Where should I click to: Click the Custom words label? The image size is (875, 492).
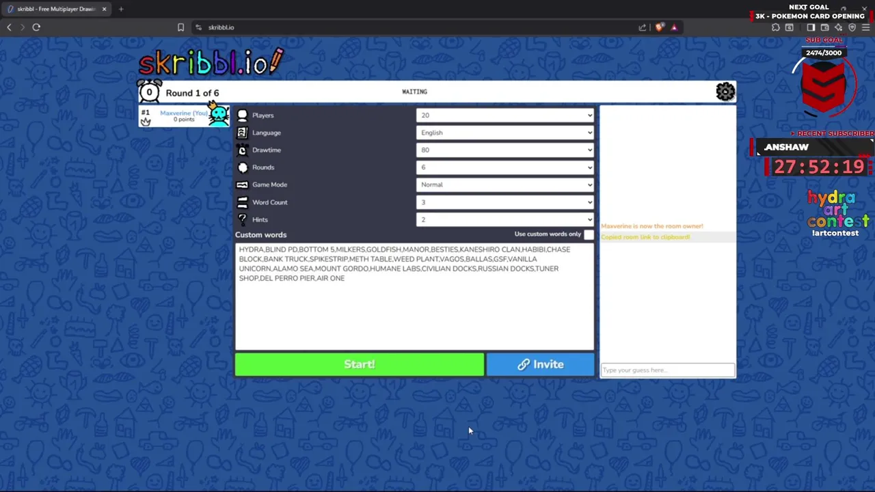click(x=261, y=234)
